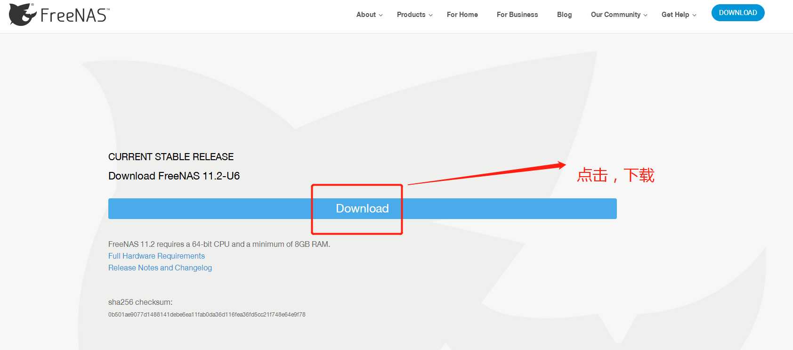Expand the Our Community chevron arrow
793x350 pixels.
click(645, 15)
